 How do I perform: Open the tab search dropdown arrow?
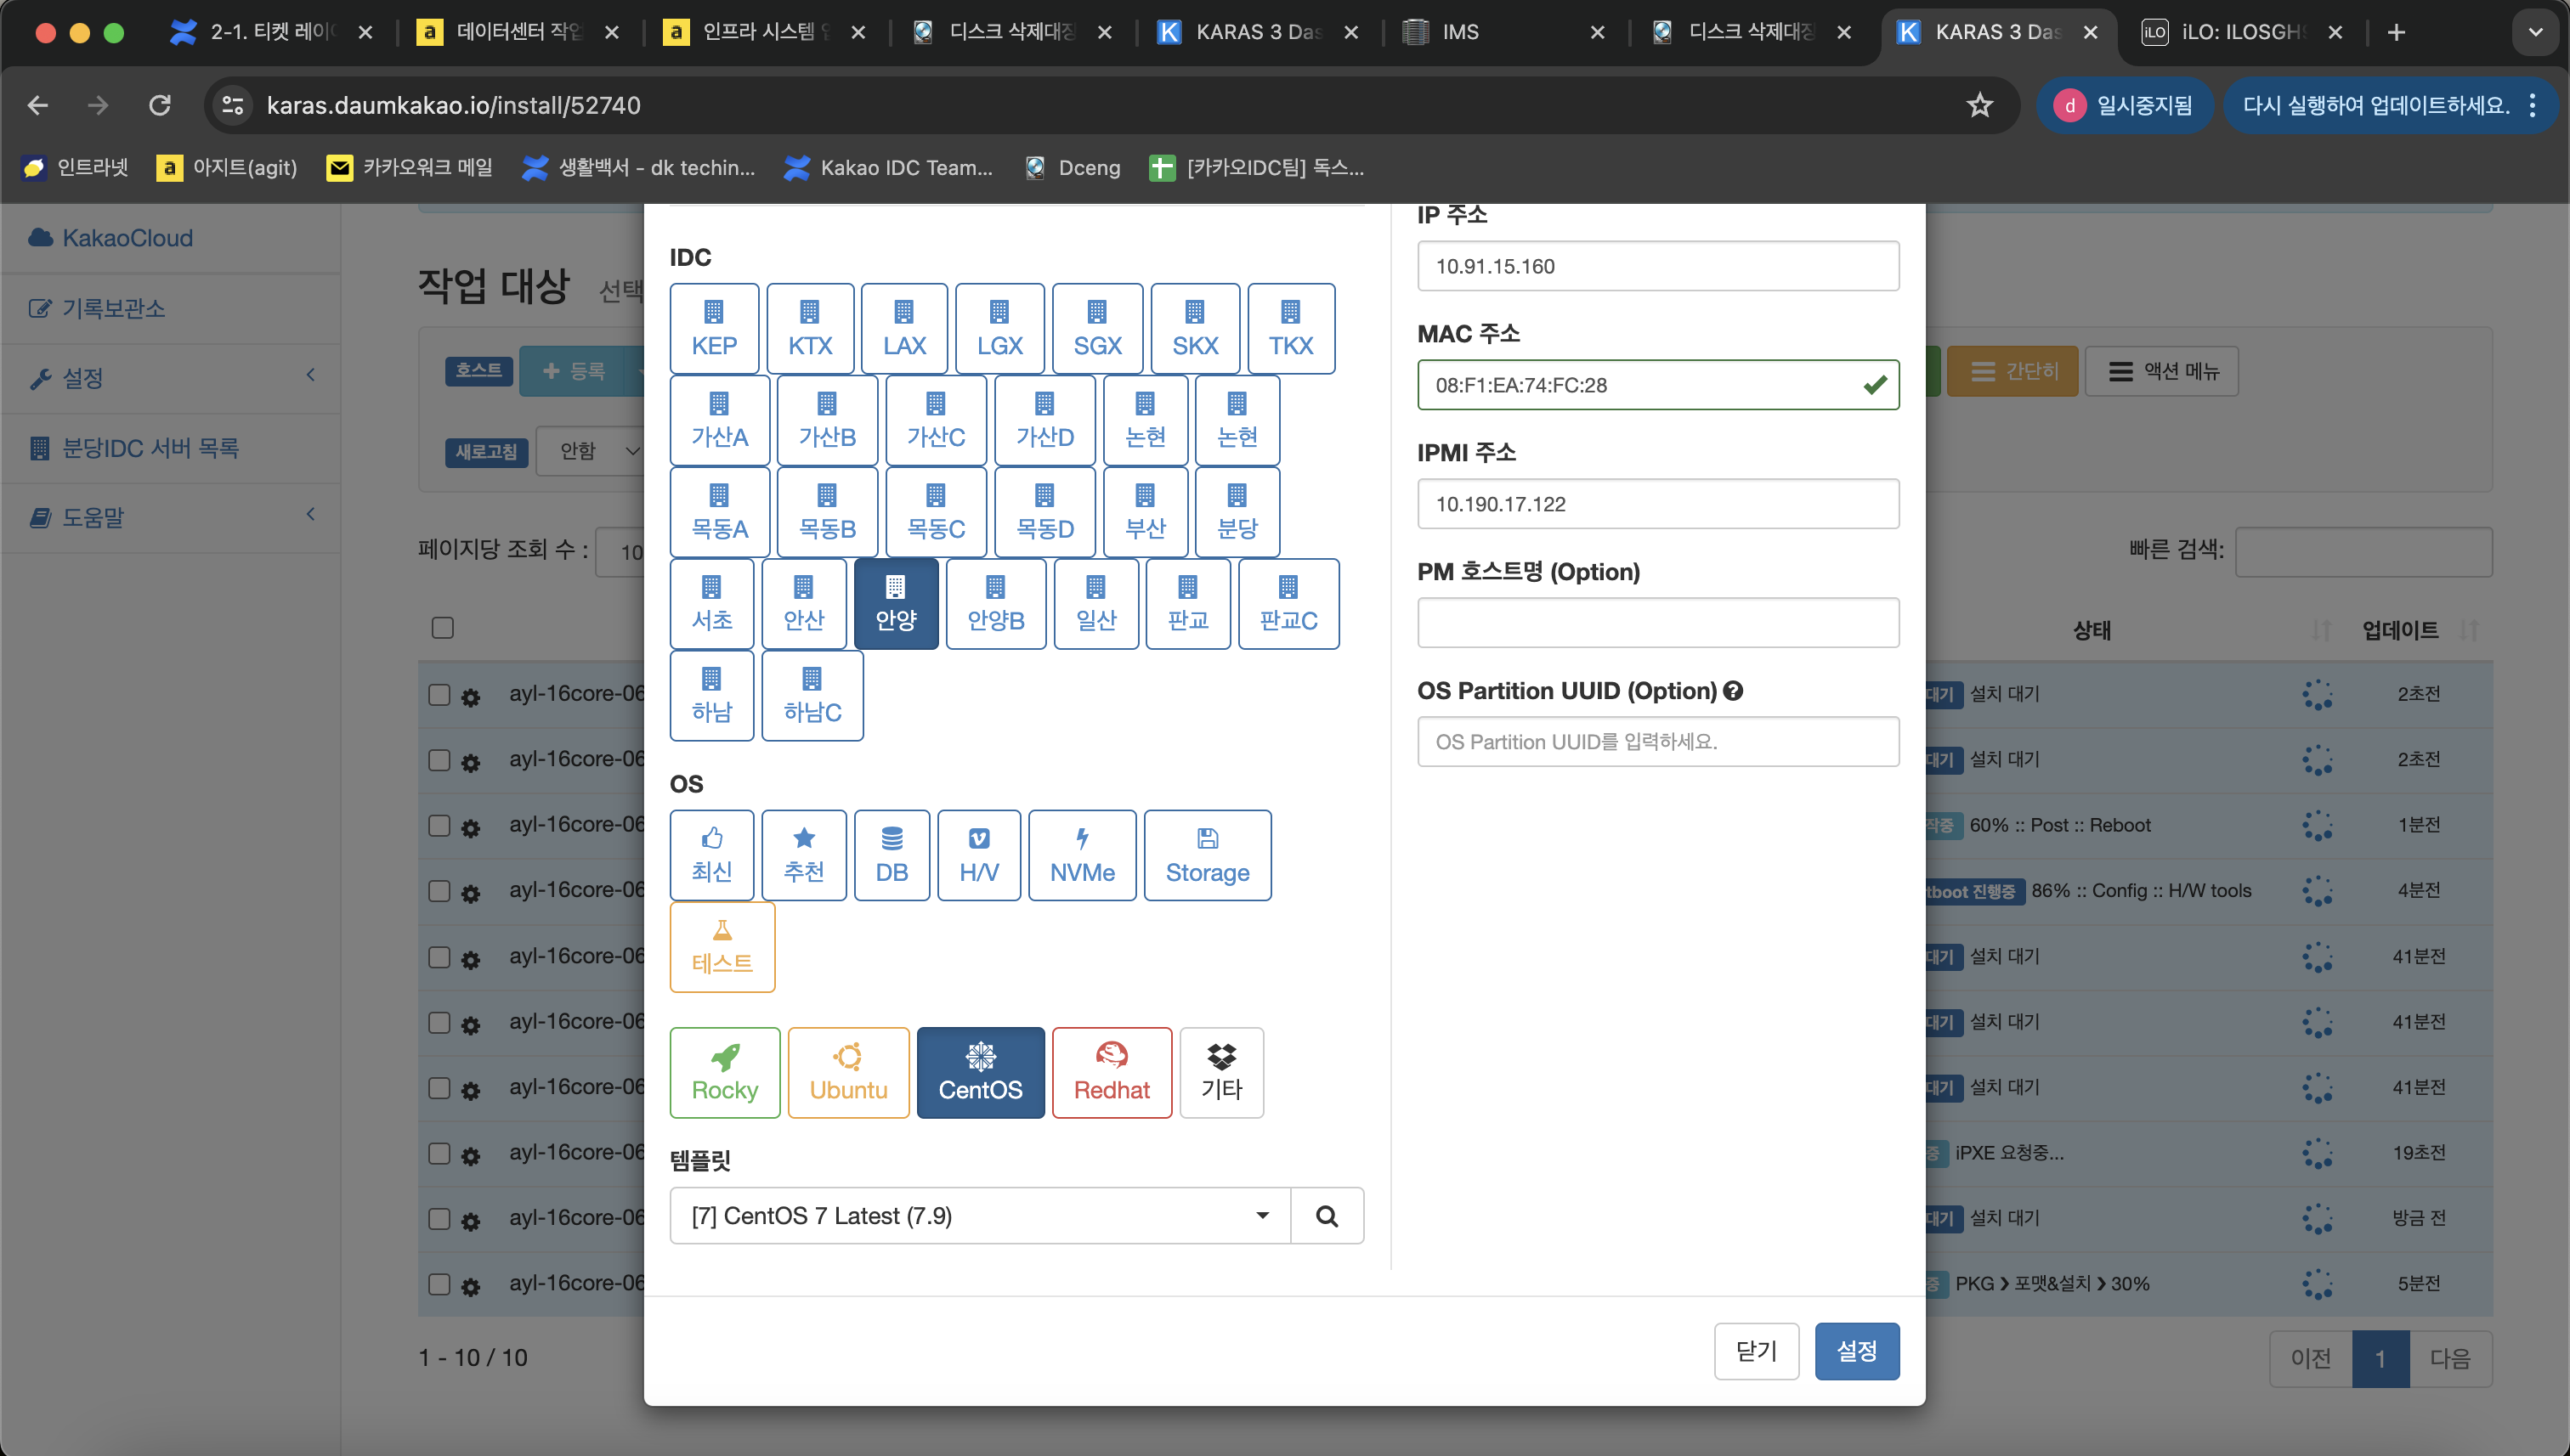(2535, 32)
